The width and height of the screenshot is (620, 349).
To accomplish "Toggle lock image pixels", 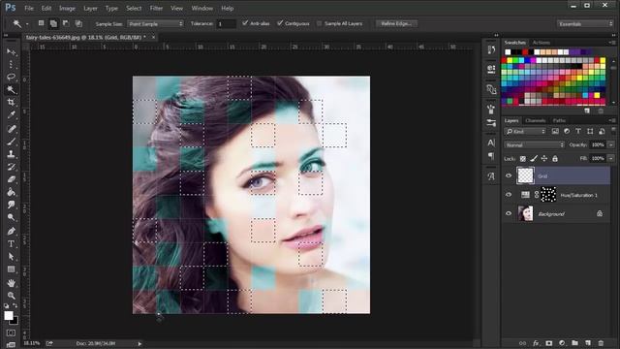I will [534, 159].
